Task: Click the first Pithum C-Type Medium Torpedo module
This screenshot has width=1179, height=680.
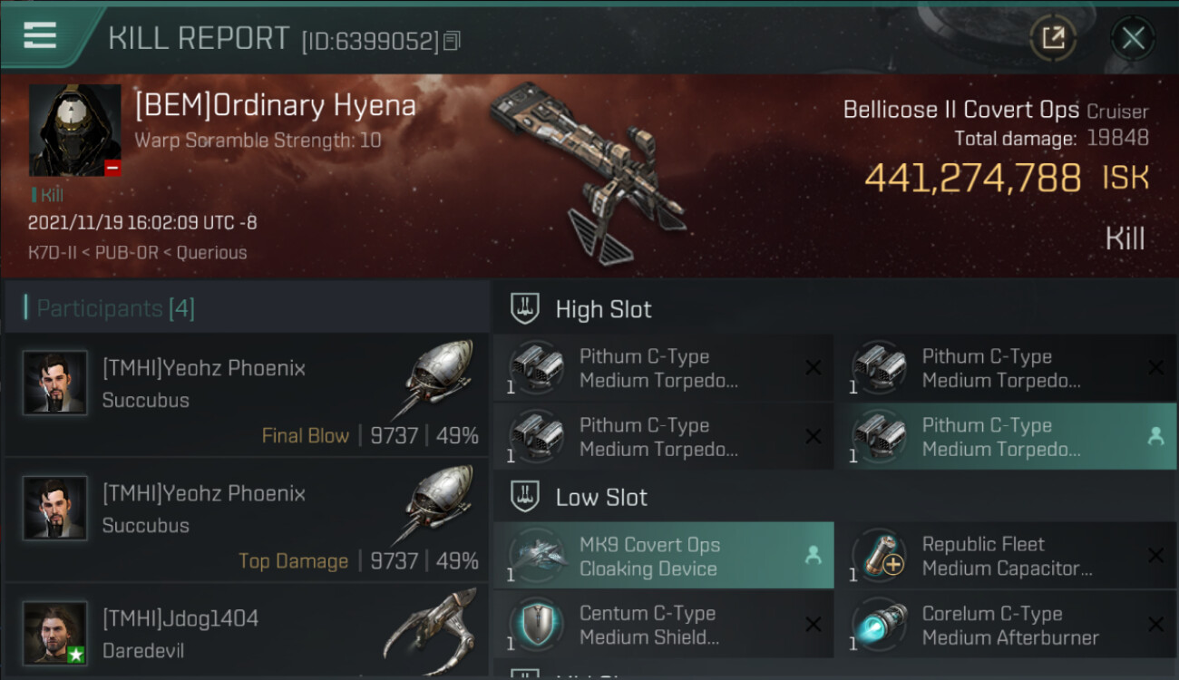Action: [664, 368]
